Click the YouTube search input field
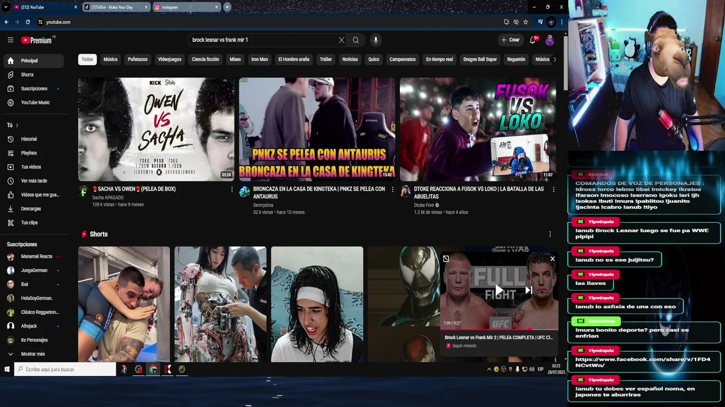This screenshot has width=725, height=407. tap(263, 40)
